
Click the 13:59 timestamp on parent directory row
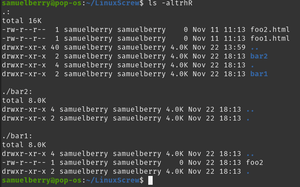[x=235, y=47]
